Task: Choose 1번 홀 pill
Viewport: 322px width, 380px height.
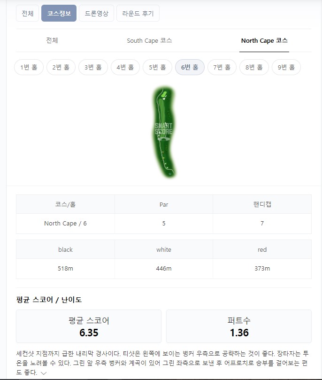Action: tap(29, 67)
